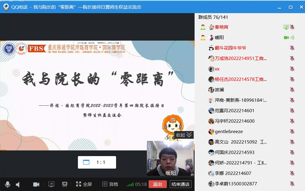Select member gentlebreeze in the list
Image resolution: width=305 pixels, height=191 pixels.
point(229,132)
